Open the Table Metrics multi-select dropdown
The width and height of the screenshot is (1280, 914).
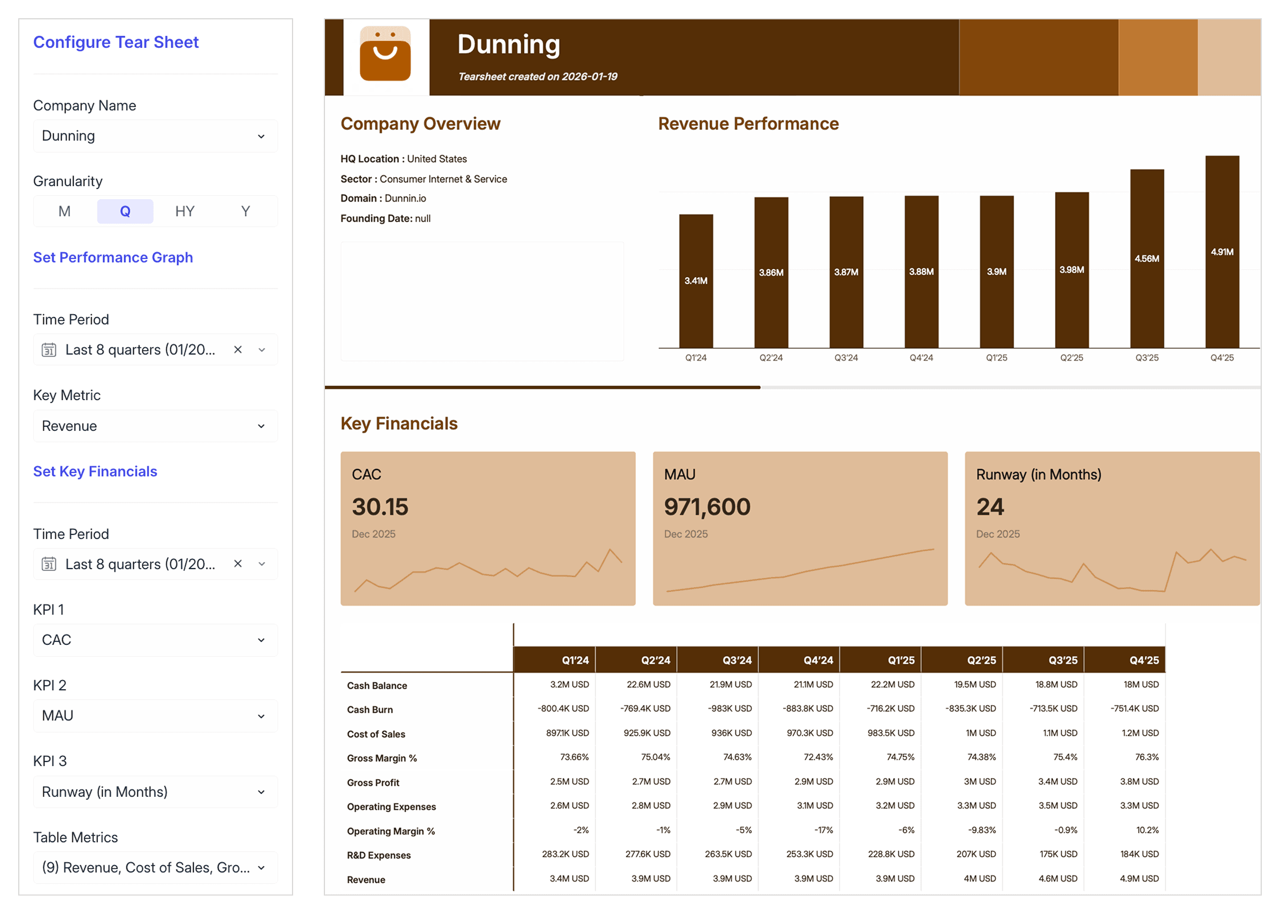pos(155,868)
